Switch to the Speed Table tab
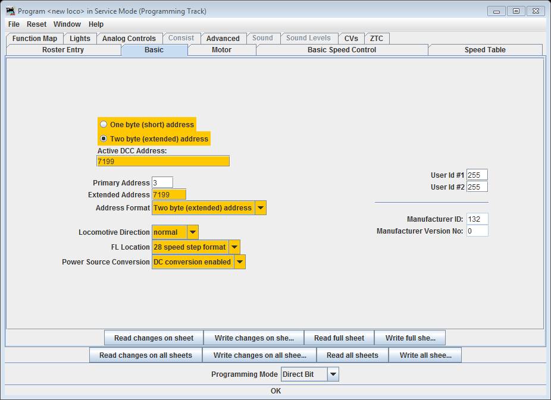The height and width of the screenshot is (400, 551). point(484,50)
